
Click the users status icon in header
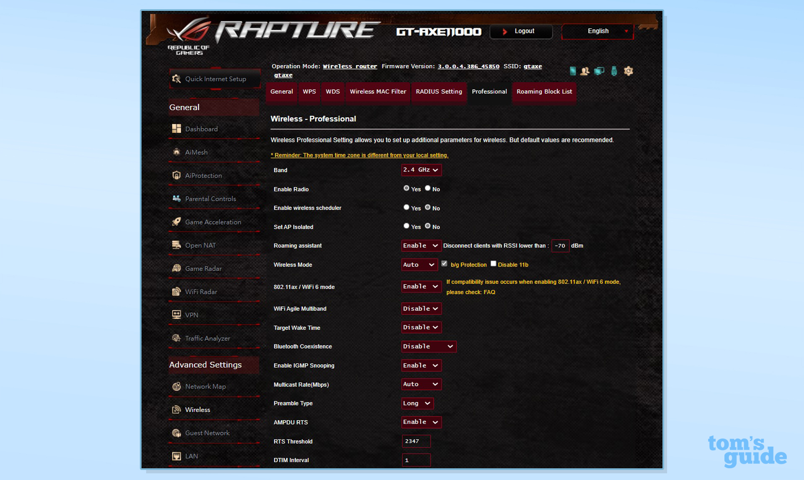585,71
